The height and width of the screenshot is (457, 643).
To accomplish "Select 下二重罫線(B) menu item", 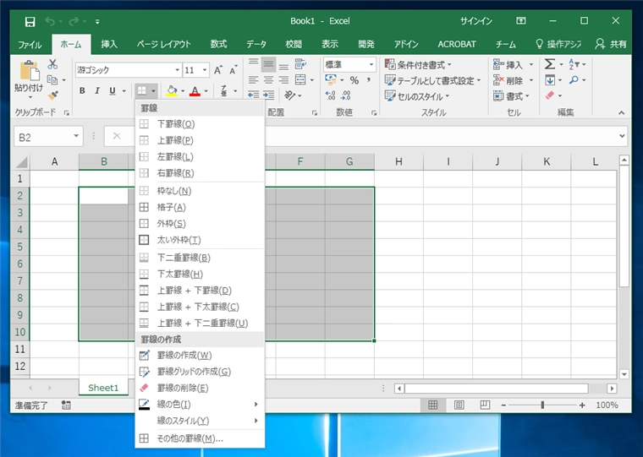I will click(200, 258).
